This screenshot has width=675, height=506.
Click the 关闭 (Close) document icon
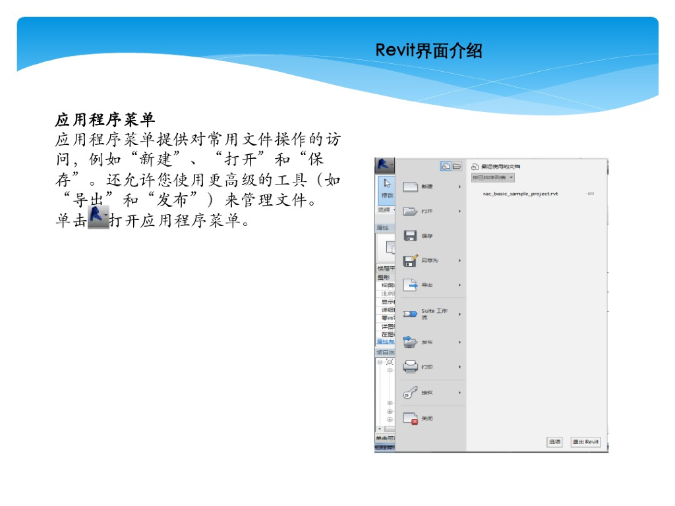(x=410, y=418)
